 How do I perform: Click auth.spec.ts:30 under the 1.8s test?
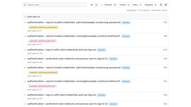pyautogui.click(x=35, y=62)
